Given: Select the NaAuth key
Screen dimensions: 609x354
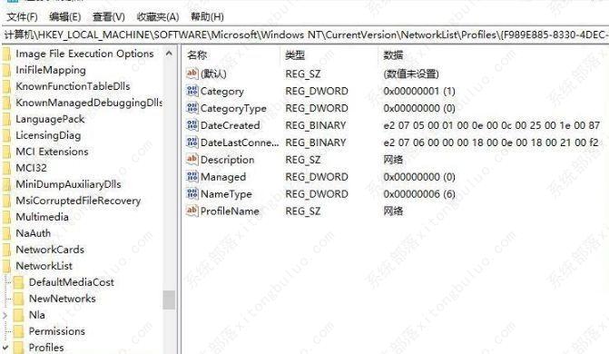Looking at the screenshot, I should click(33, 233).
